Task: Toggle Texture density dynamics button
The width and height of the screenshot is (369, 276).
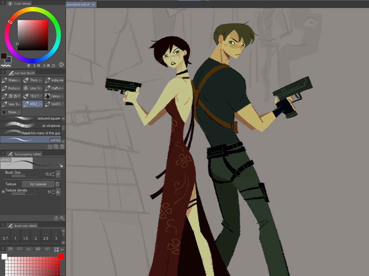Action: [x=58, y=192]
